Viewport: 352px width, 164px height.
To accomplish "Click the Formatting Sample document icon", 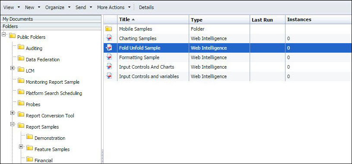I will click(109, 57).
